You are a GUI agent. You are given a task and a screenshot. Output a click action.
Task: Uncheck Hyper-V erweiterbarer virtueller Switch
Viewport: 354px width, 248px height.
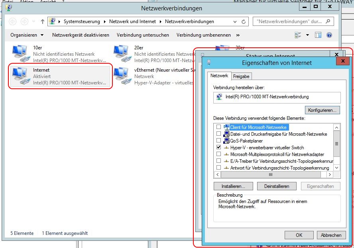click(x=218, y=147)
